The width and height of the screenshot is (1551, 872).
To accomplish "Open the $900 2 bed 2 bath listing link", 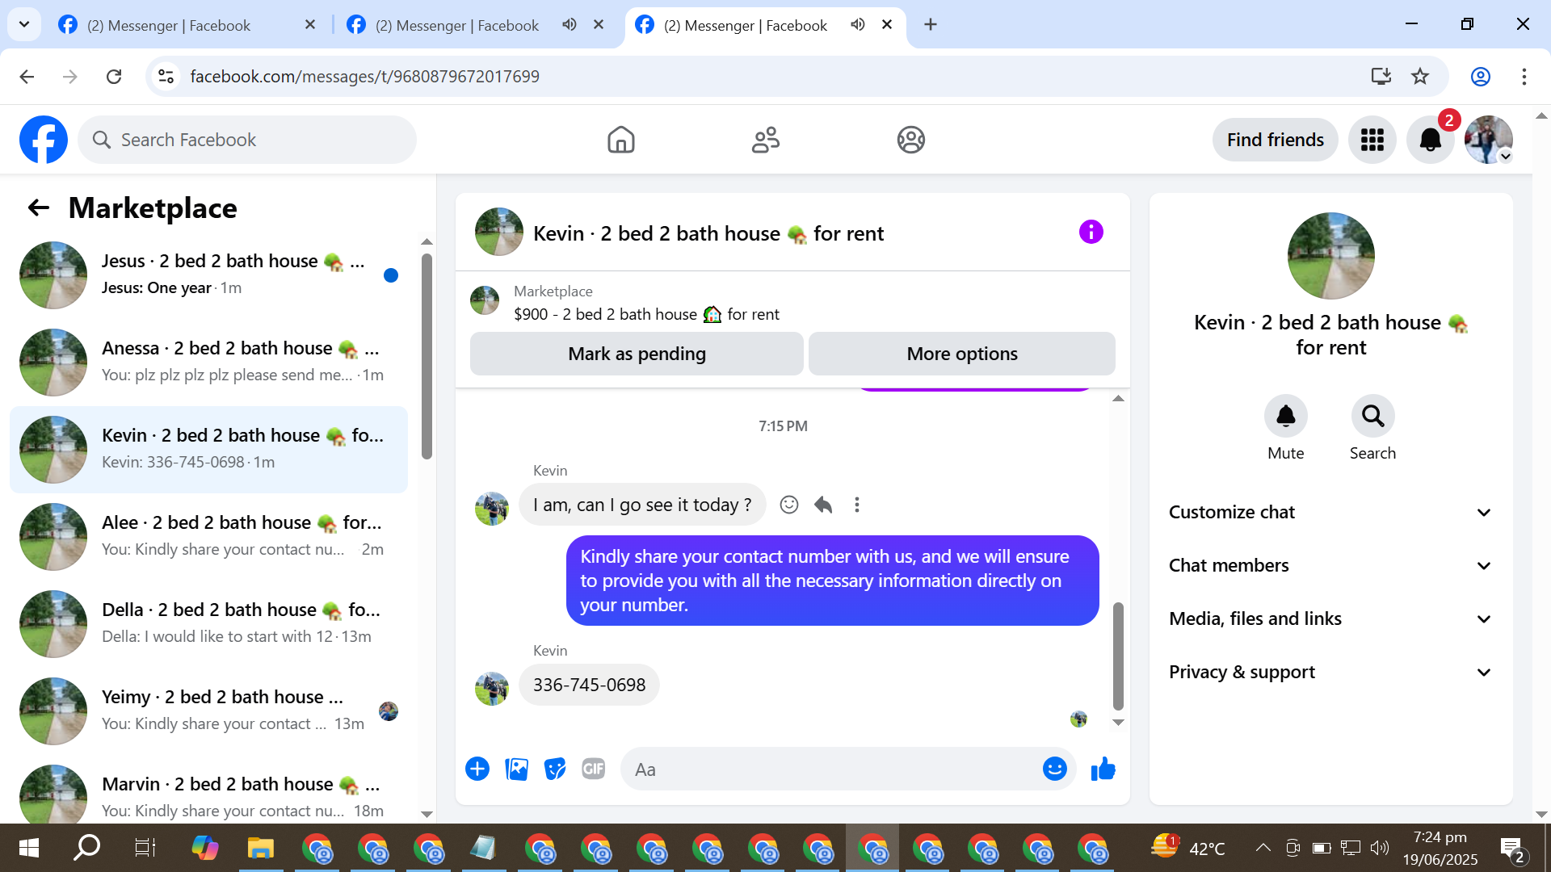I will (646, 314).
